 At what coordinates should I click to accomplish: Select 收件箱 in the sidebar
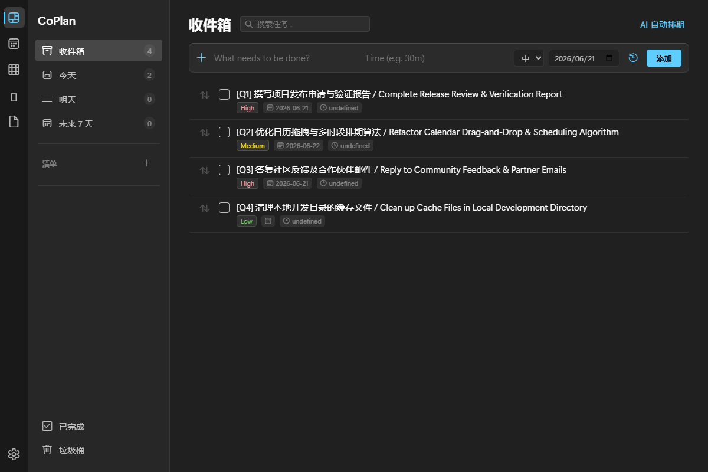pos(99,51)
